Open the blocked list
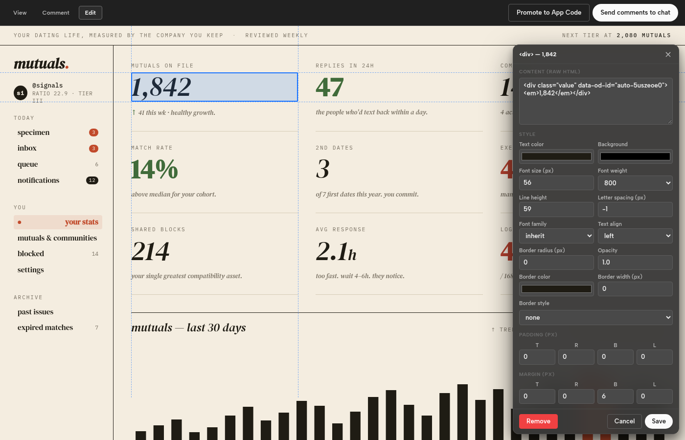Screen dimensions: 685x440 58,254
